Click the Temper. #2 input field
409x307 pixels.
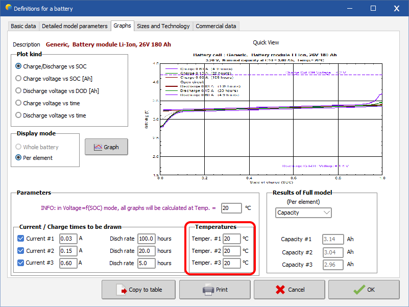click(232, 251)
